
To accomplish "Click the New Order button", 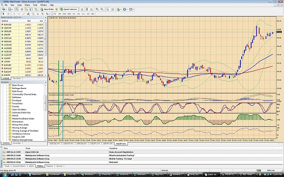I will click(x=47, y=9).
